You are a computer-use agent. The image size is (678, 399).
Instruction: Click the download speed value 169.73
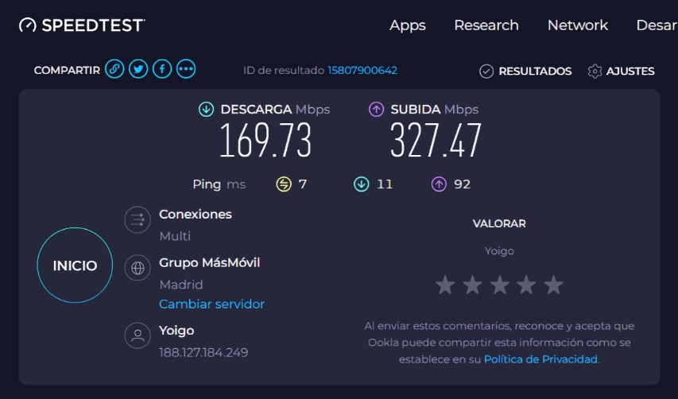tap(265, 140)
